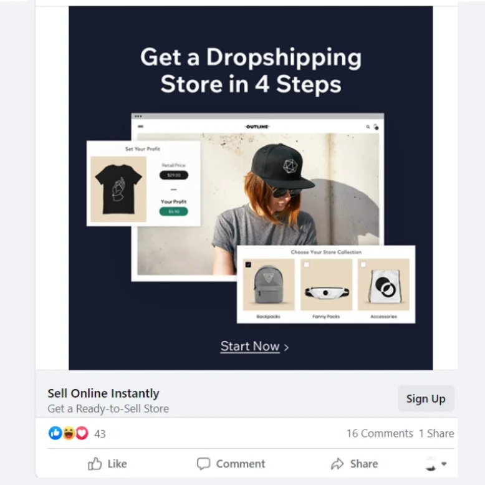Click the Sign Up button
This screenshot has height=485, width=485.
tap(426, 399)
